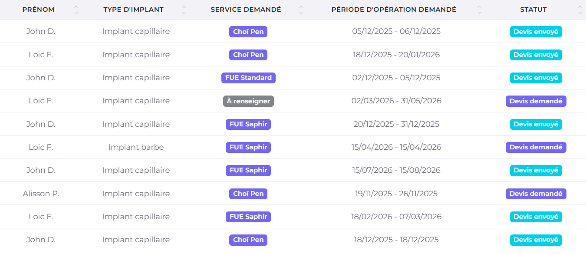Click the À renseigner service badge

(248, 101)
